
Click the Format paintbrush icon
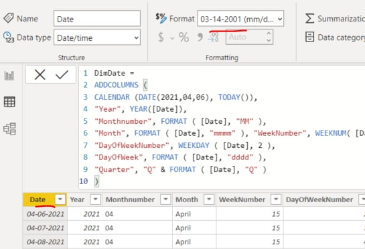click(161, 18)
